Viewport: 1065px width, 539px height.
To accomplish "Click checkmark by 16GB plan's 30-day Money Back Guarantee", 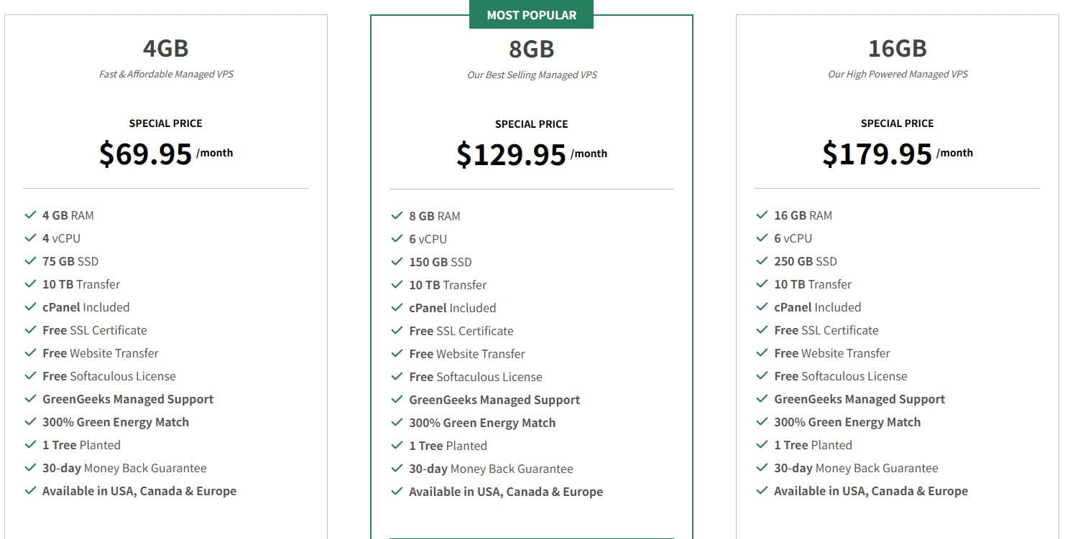I will tap(762, 468).
